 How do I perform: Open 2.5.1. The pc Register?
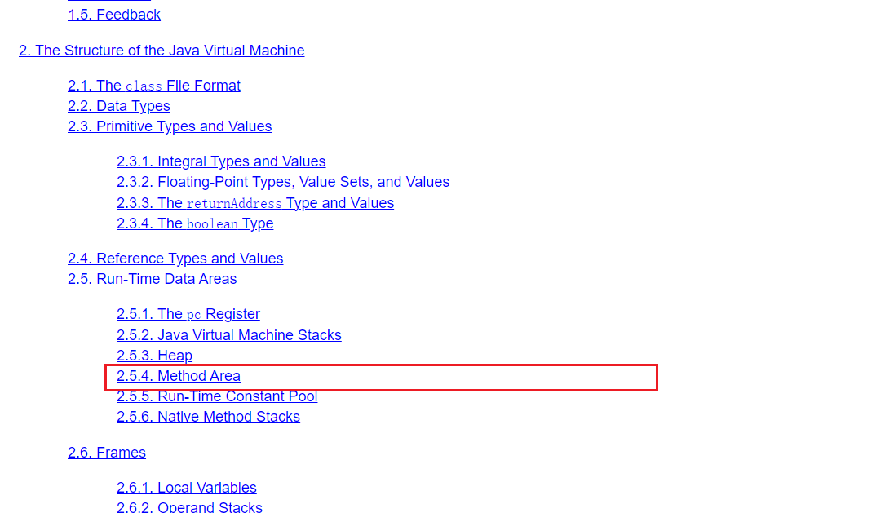pos(188,314)
